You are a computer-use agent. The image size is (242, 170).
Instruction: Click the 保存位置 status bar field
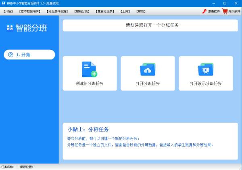pos(26,167)
